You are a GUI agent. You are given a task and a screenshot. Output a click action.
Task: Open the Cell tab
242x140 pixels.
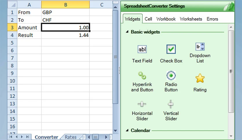(148, 19)
